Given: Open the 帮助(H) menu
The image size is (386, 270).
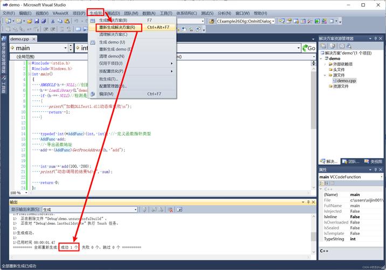Looking at the screenshot, I should pos(260,13).
